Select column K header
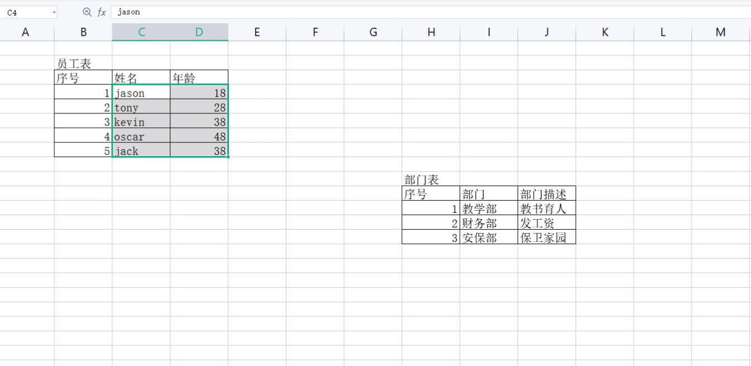751x366 pixels. [605, 32]
